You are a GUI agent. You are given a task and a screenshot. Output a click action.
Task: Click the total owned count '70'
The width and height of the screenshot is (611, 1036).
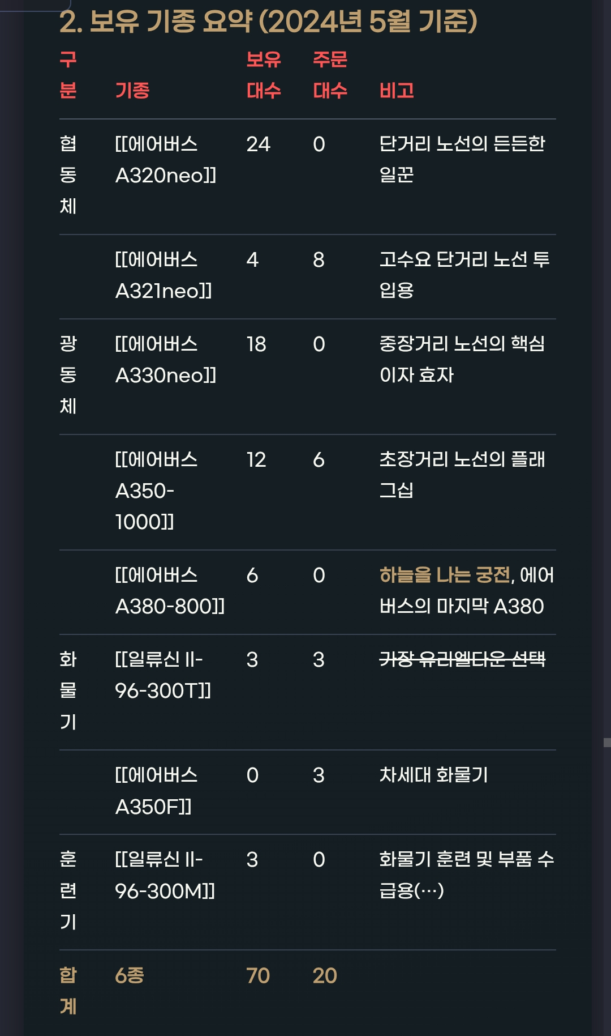(258, 975)
